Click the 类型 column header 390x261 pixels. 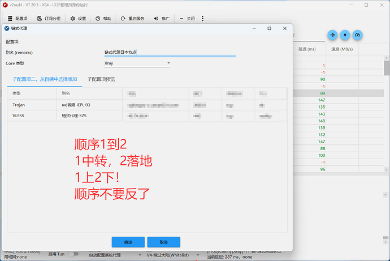[x=32, y=93]
